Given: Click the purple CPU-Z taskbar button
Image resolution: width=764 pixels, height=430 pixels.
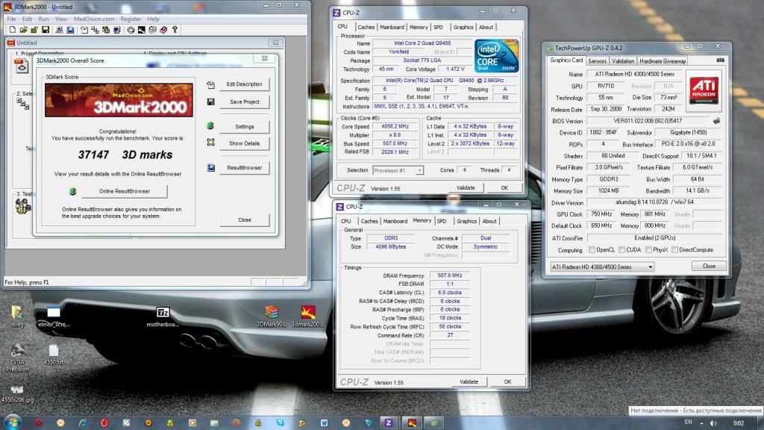Looking at the screenshot, I should point(388,423).
